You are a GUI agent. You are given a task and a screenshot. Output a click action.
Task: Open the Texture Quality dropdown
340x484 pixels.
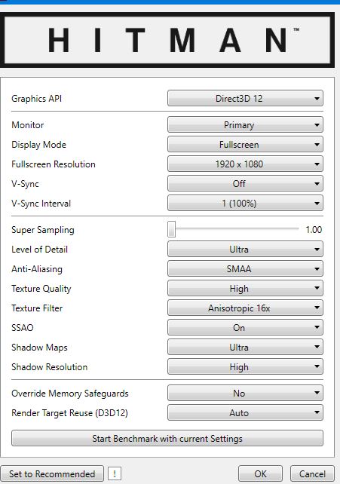[245, 288]
